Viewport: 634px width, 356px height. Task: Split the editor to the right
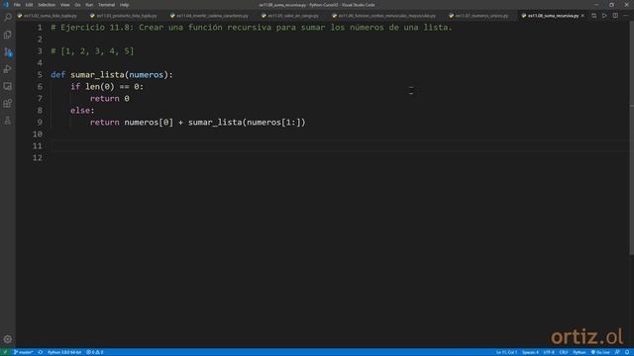pos(615,16)
